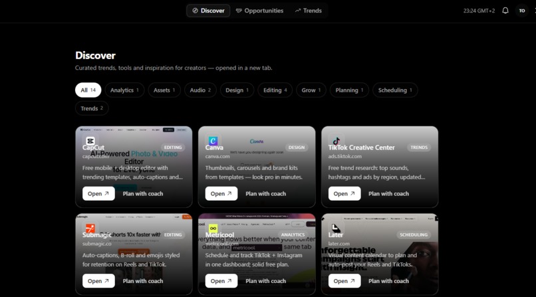Plan with coach for CapCut
This screenshot has width=536, height=297.
[143, 193]
